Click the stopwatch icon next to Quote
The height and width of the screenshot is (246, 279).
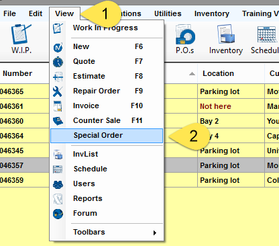(58, 62)
